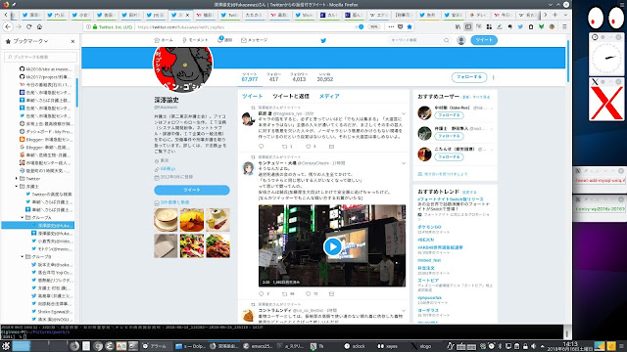The height and width of the screenshot is (352, 627).
Task: Click the URL address bar
Action: tap(244, 26)
